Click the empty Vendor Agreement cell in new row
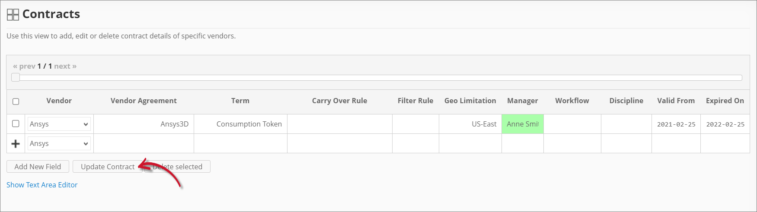This screenshot has height=212, width=757. [144, 143]
